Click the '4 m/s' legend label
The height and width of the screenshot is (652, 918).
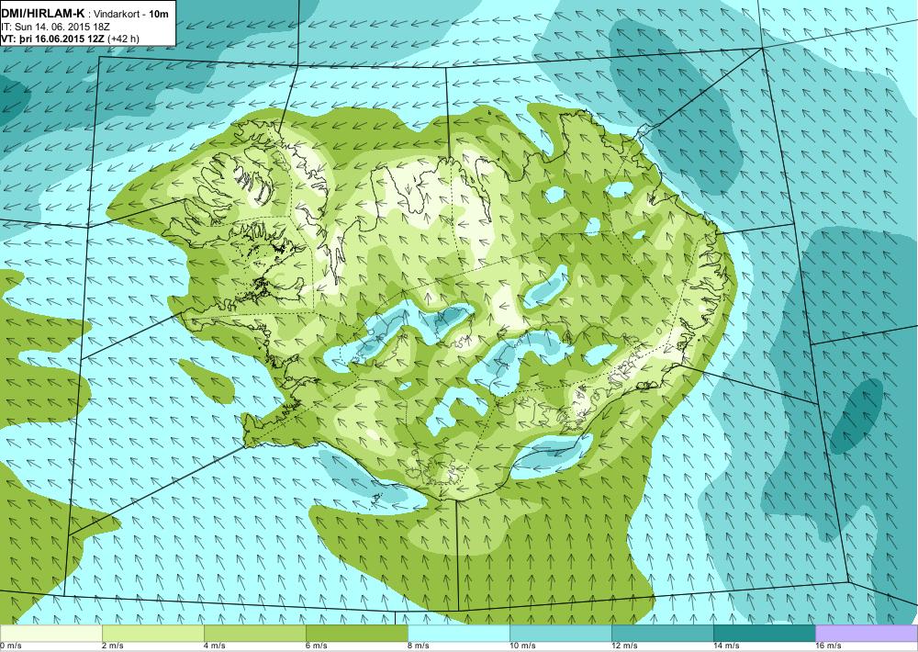215,646
